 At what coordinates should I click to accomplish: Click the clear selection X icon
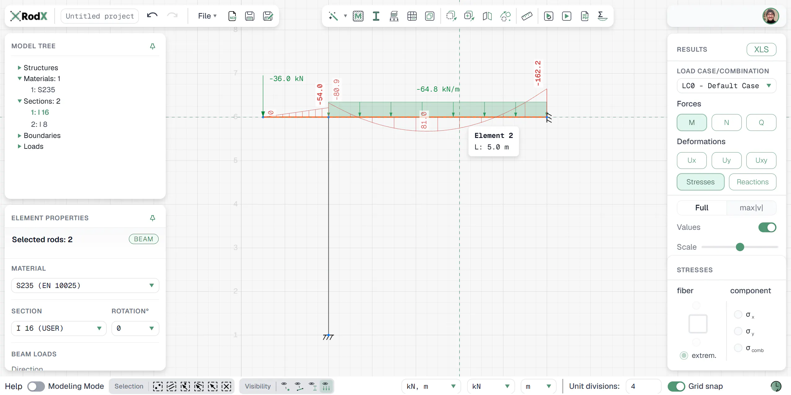pos(226,386)
